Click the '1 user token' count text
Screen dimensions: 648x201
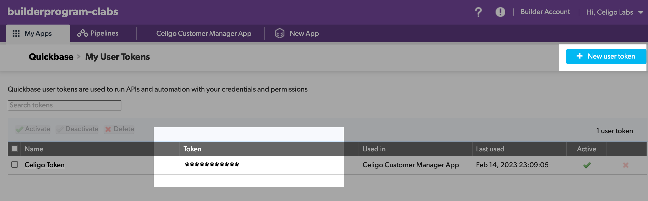(614, 131)
